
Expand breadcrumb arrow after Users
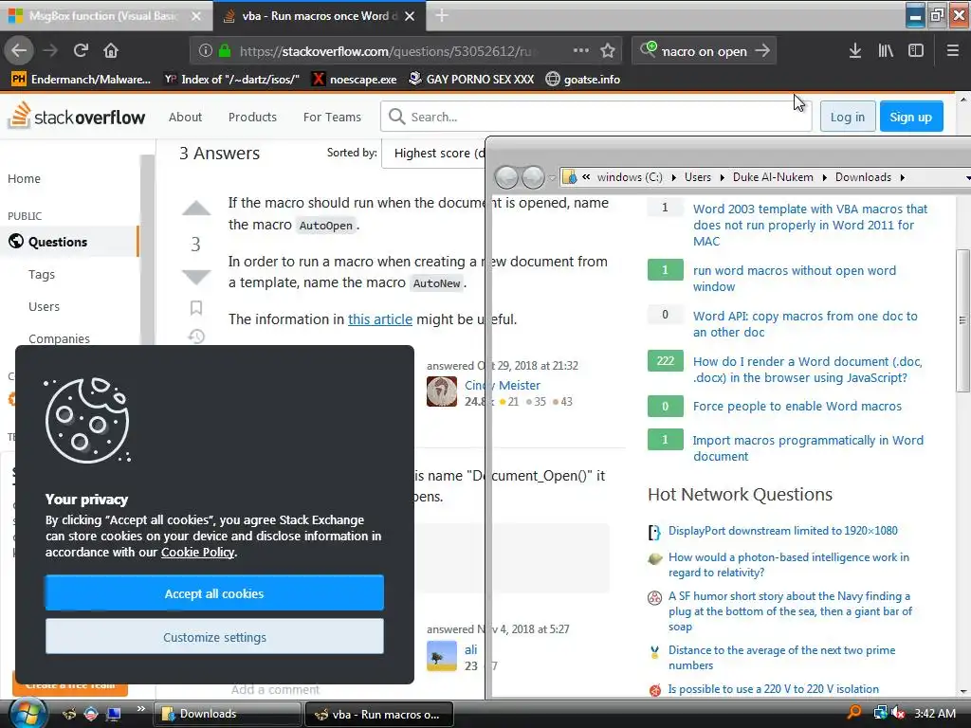[x=722, y=177]
